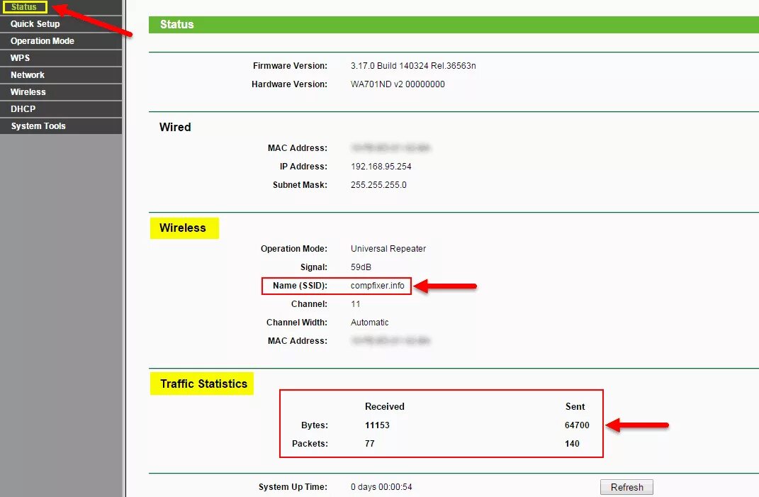759x497 pixels.
Task: Click the 59dB signal value
Action: [x=361, y=267]
